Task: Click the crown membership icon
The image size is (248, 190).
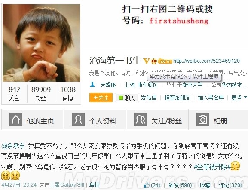Action: pyautogui.click(x=154, y=61)
